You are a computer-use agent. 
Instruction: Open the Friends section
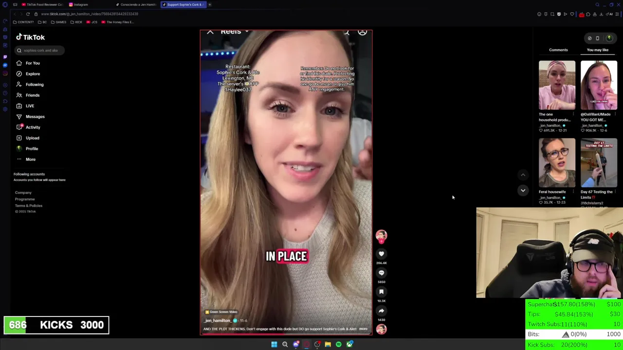pyautogui.click(x=28, y=95)
